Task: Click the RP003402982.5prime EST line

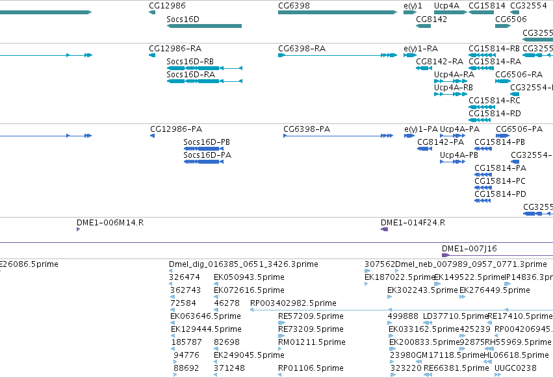Action: click(402, 310)
